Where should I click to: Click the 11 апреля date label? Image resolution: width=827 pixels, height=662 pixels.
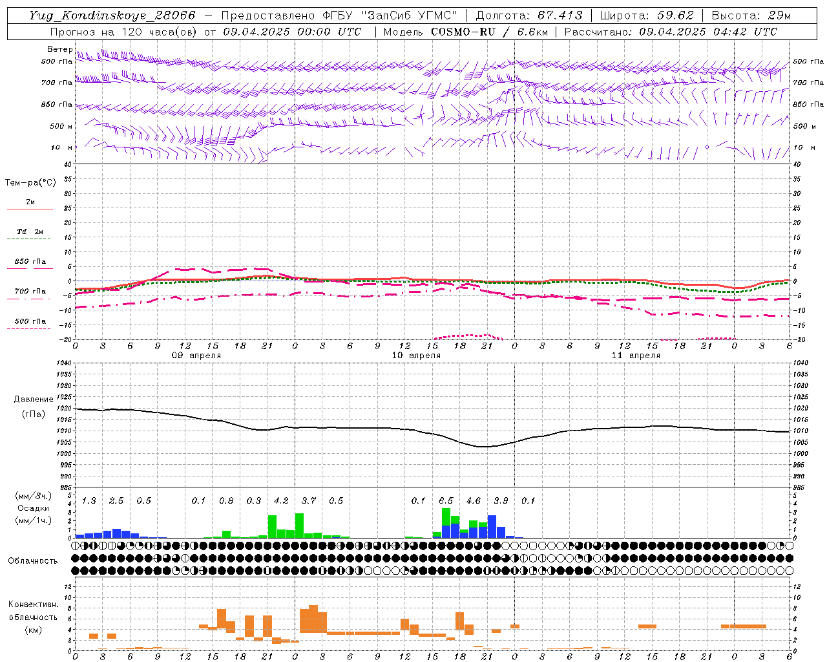point(636,356)
